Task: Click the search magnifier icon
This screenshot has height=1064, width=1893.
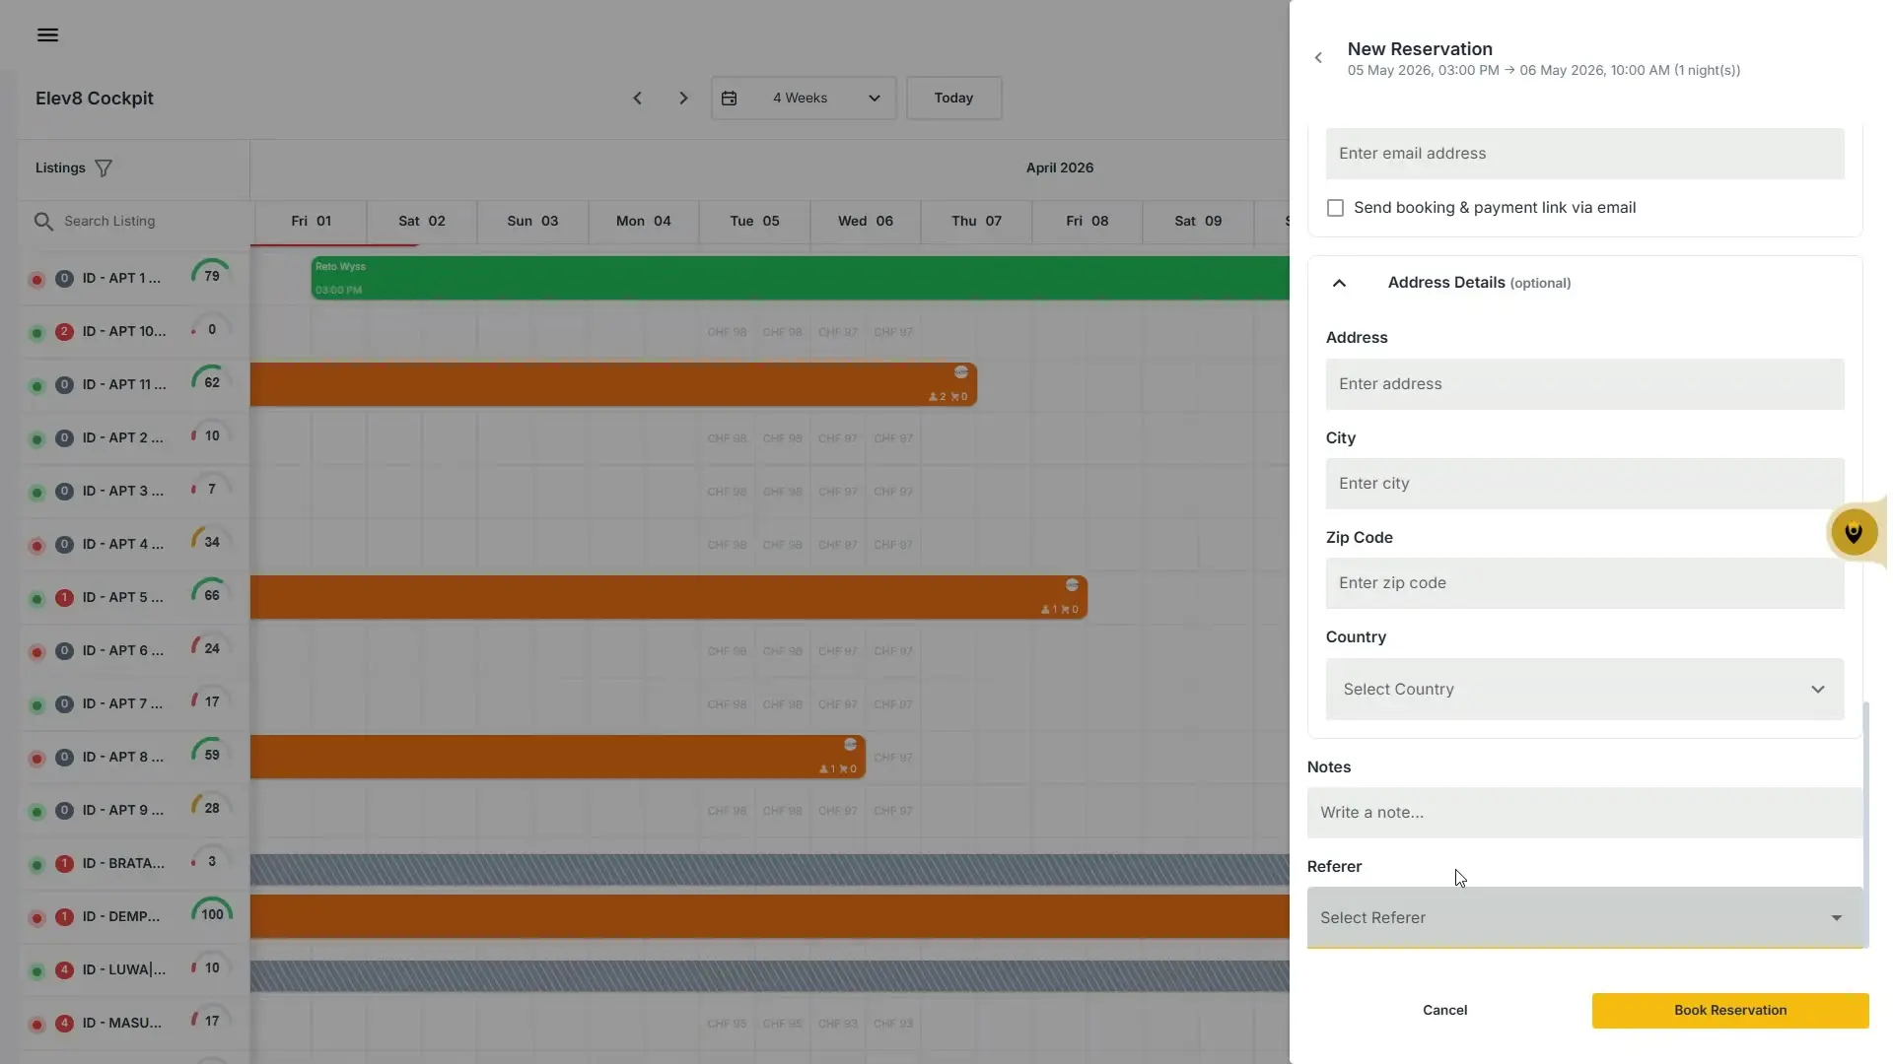Action: (43, 222)
